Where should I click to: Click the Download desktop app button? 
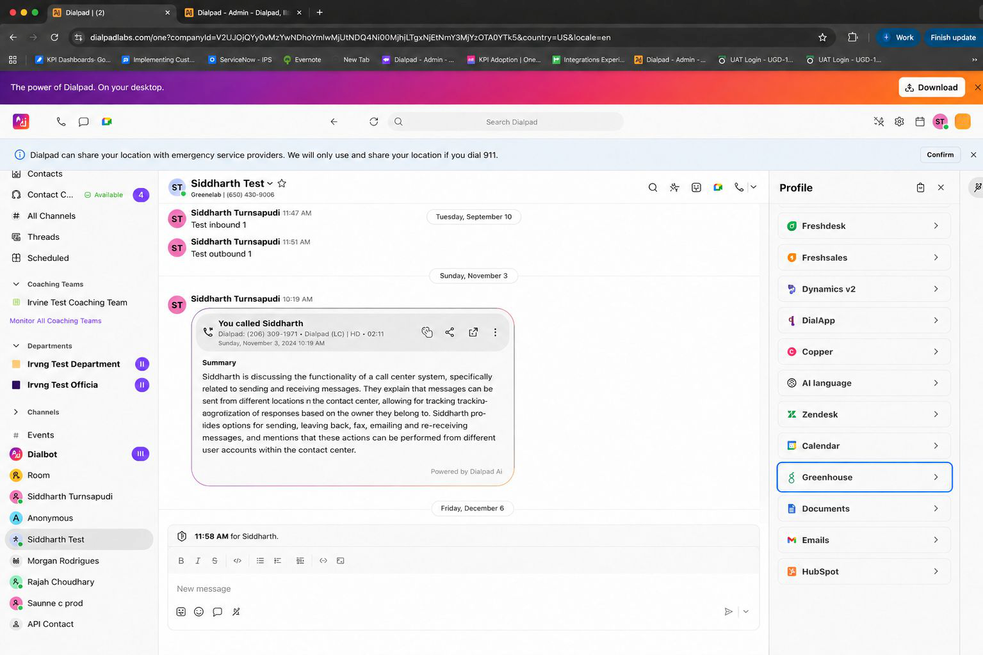tap(932, 88)
